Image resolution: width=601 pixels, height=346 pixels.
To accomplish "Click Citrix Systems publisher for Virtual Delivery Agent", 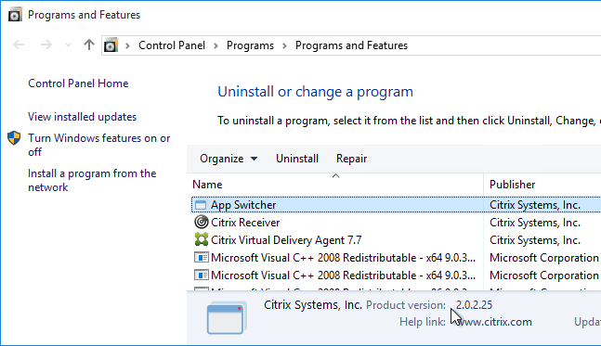I will tap(535, 240).
